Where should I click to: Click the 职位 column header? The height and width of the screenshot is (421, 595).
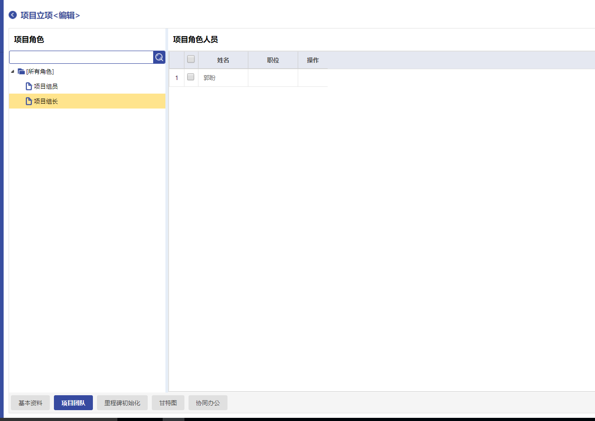pyautogui.click(x=273, y=60)
